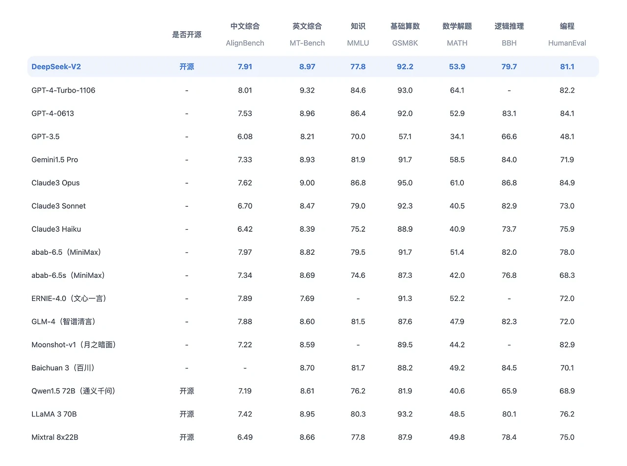Select Baichuan 3 BBH score 84.5
Image resolution: width=627 pixels, height=466 pixels.
[509, 368]
